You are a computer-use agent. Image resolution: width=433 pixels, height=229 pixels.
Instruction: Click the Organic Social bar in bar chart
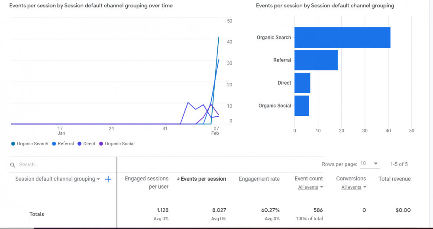301,105
